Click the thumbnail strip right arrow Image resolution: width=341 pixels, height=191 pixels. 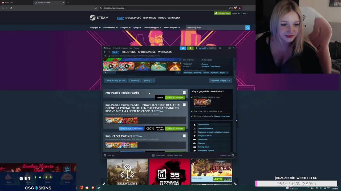point(178,72)
